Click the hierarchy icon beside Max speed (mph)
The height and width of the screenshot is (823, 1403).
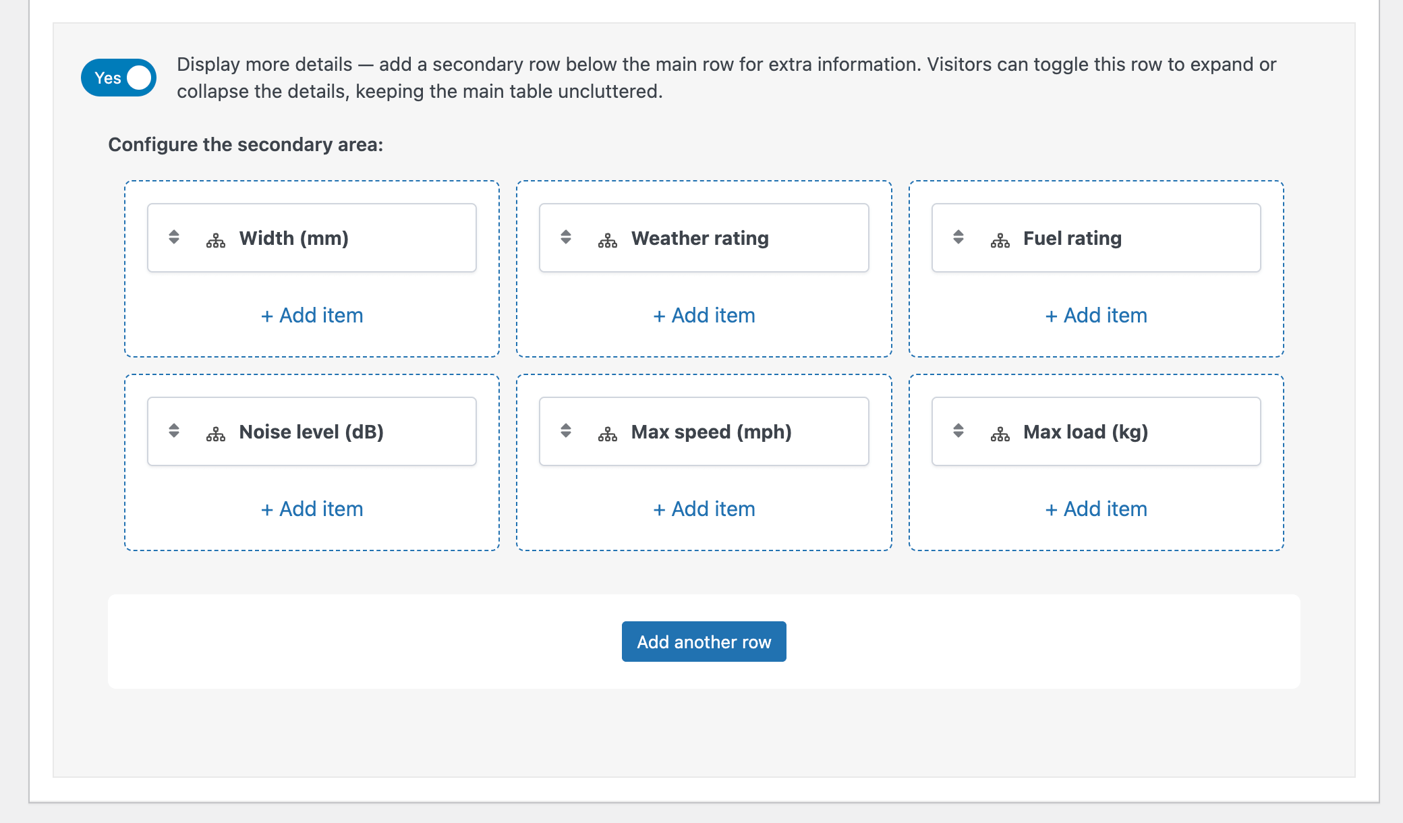click(608, 434)
